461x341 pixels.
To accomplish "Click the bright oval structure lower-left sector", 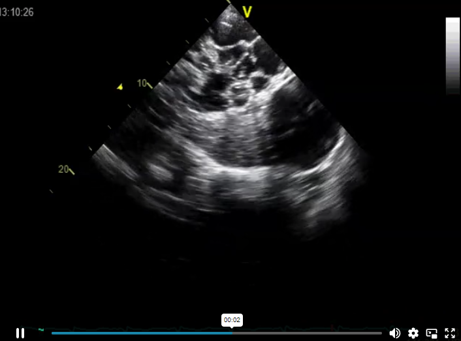I will pyautogui.click(x=160, y=173).
